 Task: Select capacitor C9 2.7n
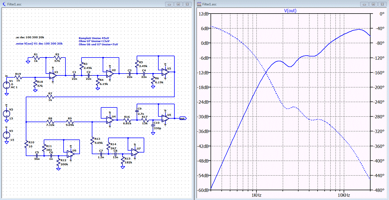coord(137,111)
